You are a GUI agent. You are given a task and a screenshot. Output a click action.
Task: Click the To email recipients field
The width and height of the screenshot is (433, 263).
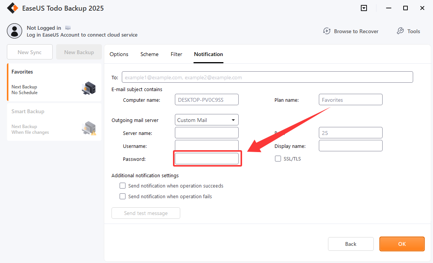tap(267, 77)
